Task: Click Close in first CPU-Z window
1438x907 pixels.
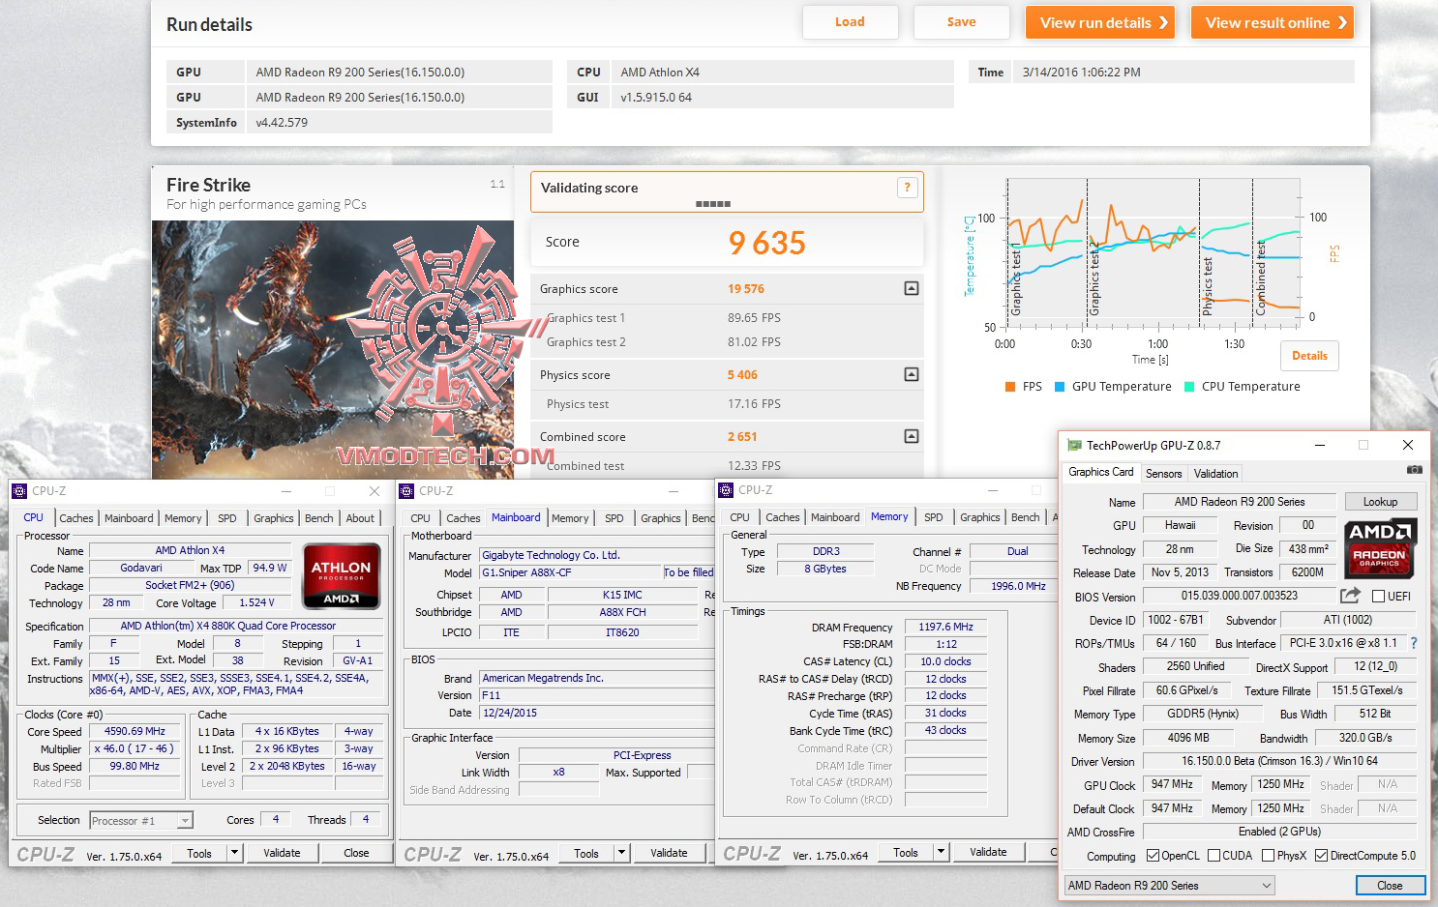Action: (356, 853)
